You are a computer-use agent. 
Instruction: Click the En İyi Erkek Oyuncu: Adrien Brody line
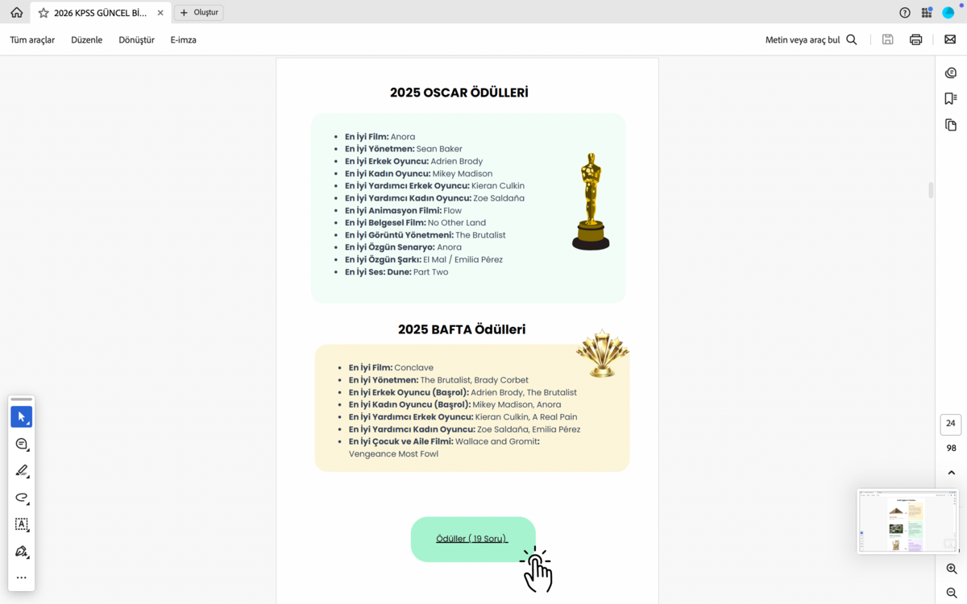pyautogui.click(x=414, y=161)
